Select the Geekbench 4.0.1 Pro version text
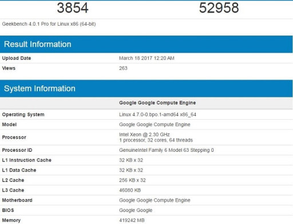Viewport: 293px width, 224px height. [49, 24]
